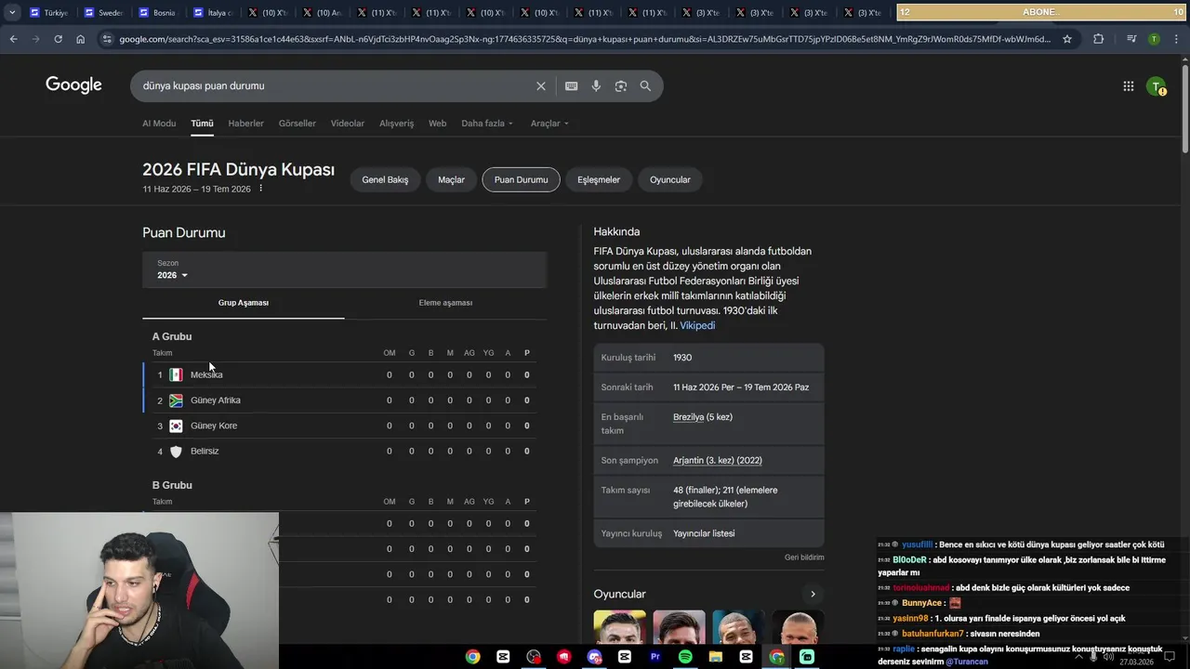Open the Arjantin (3. kez) (2022) link
Screen dimensions: 1190x669
click(718, 460)
